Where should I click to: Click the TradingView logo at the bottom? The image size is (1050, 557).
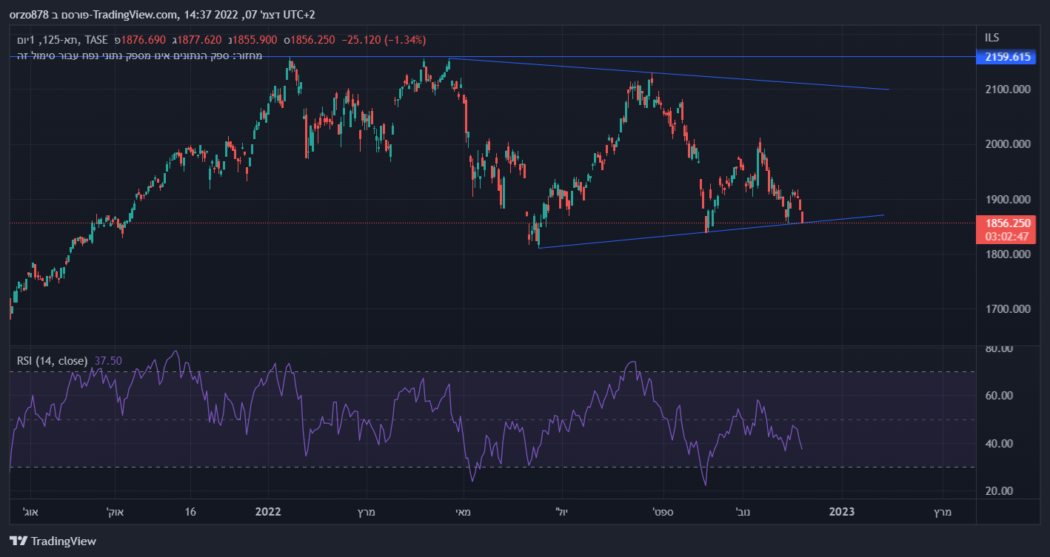(53, 541)
